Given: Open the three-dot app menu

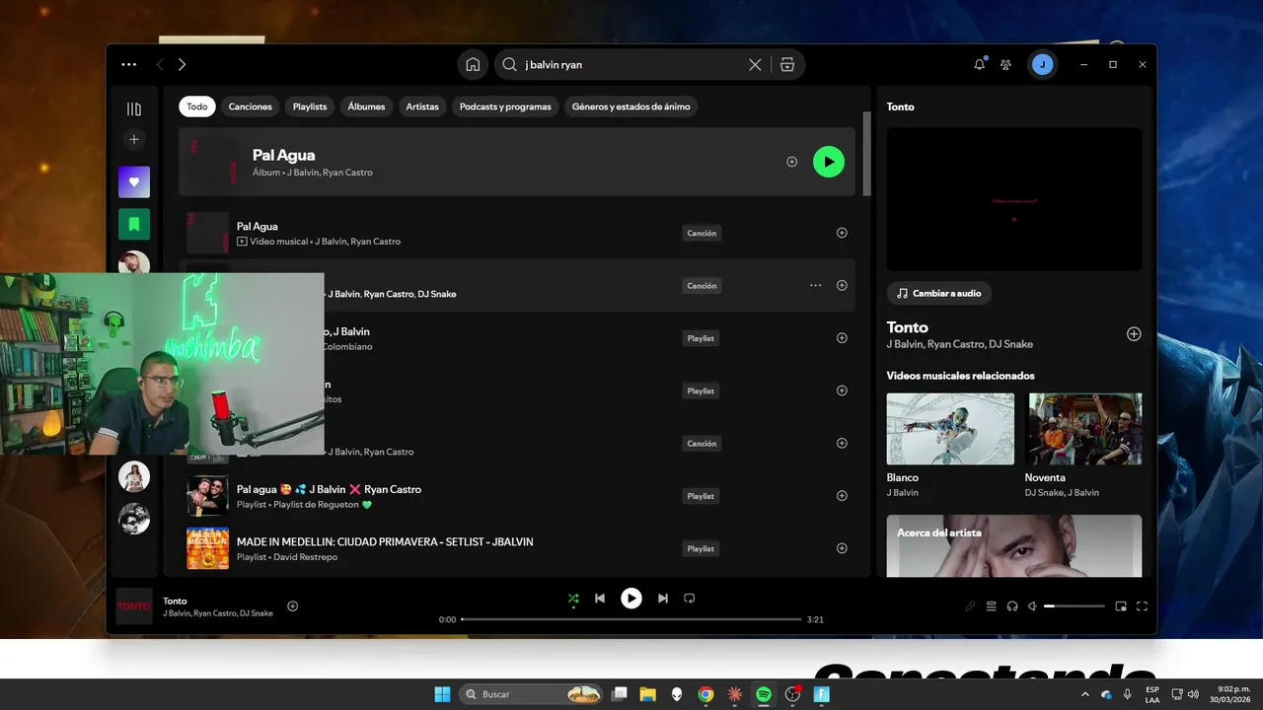Looking at the screenshot, I should click(129, 64).
